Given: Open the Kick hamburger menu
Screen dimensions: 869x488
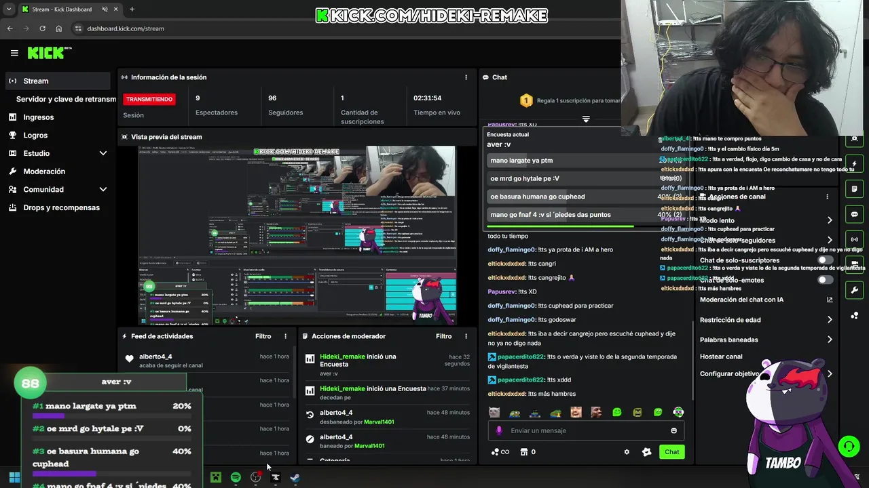Looking at the screenshot, I should [14, 53].
